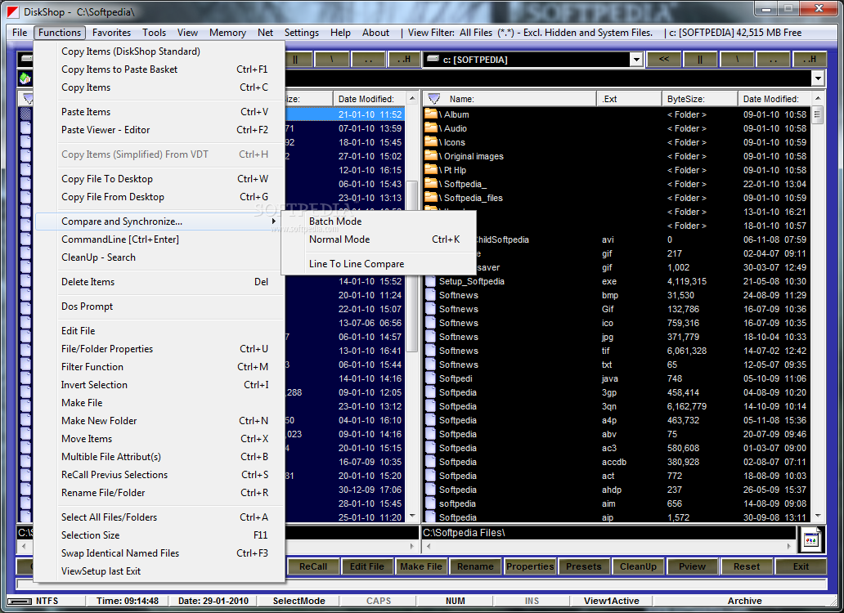Open the c: [SOFTPEDIA] drive dropdown
This screenshot has width=844, height=613.
[x=636, y=59]
